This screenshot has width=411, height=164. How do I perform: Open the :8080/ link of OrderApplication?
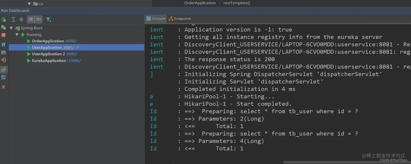coord(71,41)
